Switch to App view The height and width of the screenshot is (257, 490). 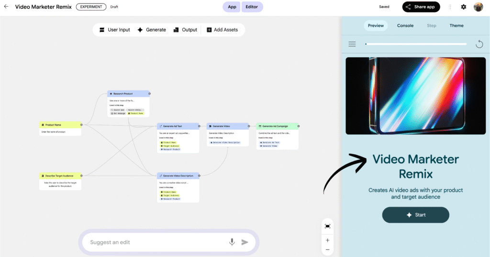coord(232,7)
